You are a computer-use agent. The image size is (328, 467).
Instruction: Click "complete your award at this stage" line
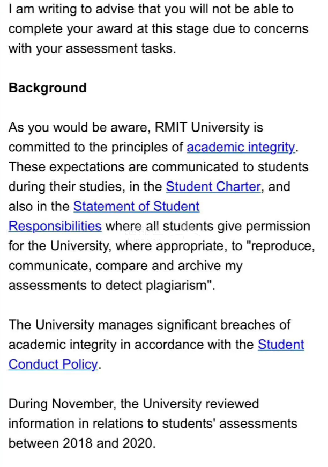click(x=158, y=28)
